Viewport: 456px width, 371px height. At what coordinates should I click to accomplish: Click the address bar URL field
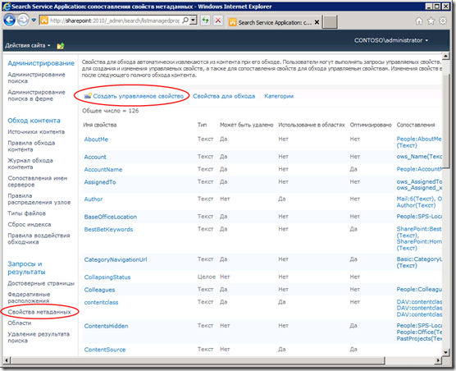[x=115, y=21]
